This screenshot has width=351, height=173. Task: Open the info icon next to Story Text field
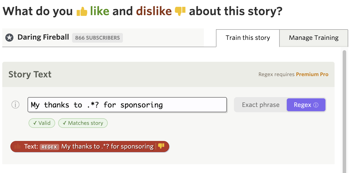15,104
